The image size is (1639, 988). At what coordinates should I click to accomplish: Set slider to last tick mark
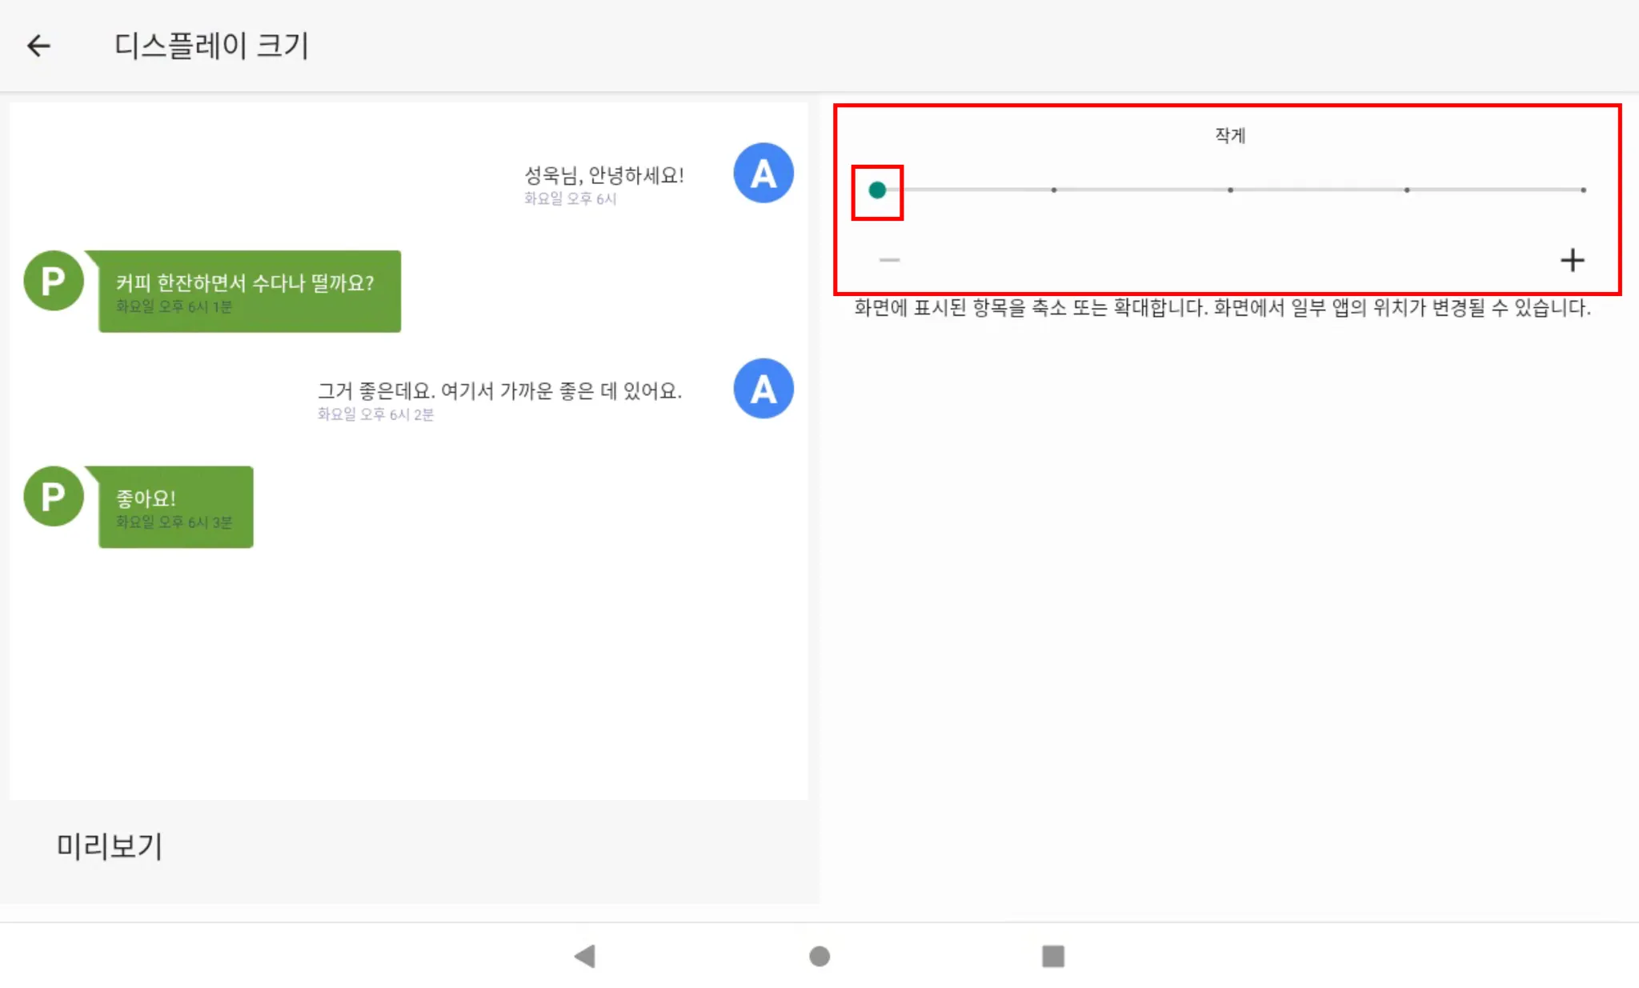tap(1583, 190)
